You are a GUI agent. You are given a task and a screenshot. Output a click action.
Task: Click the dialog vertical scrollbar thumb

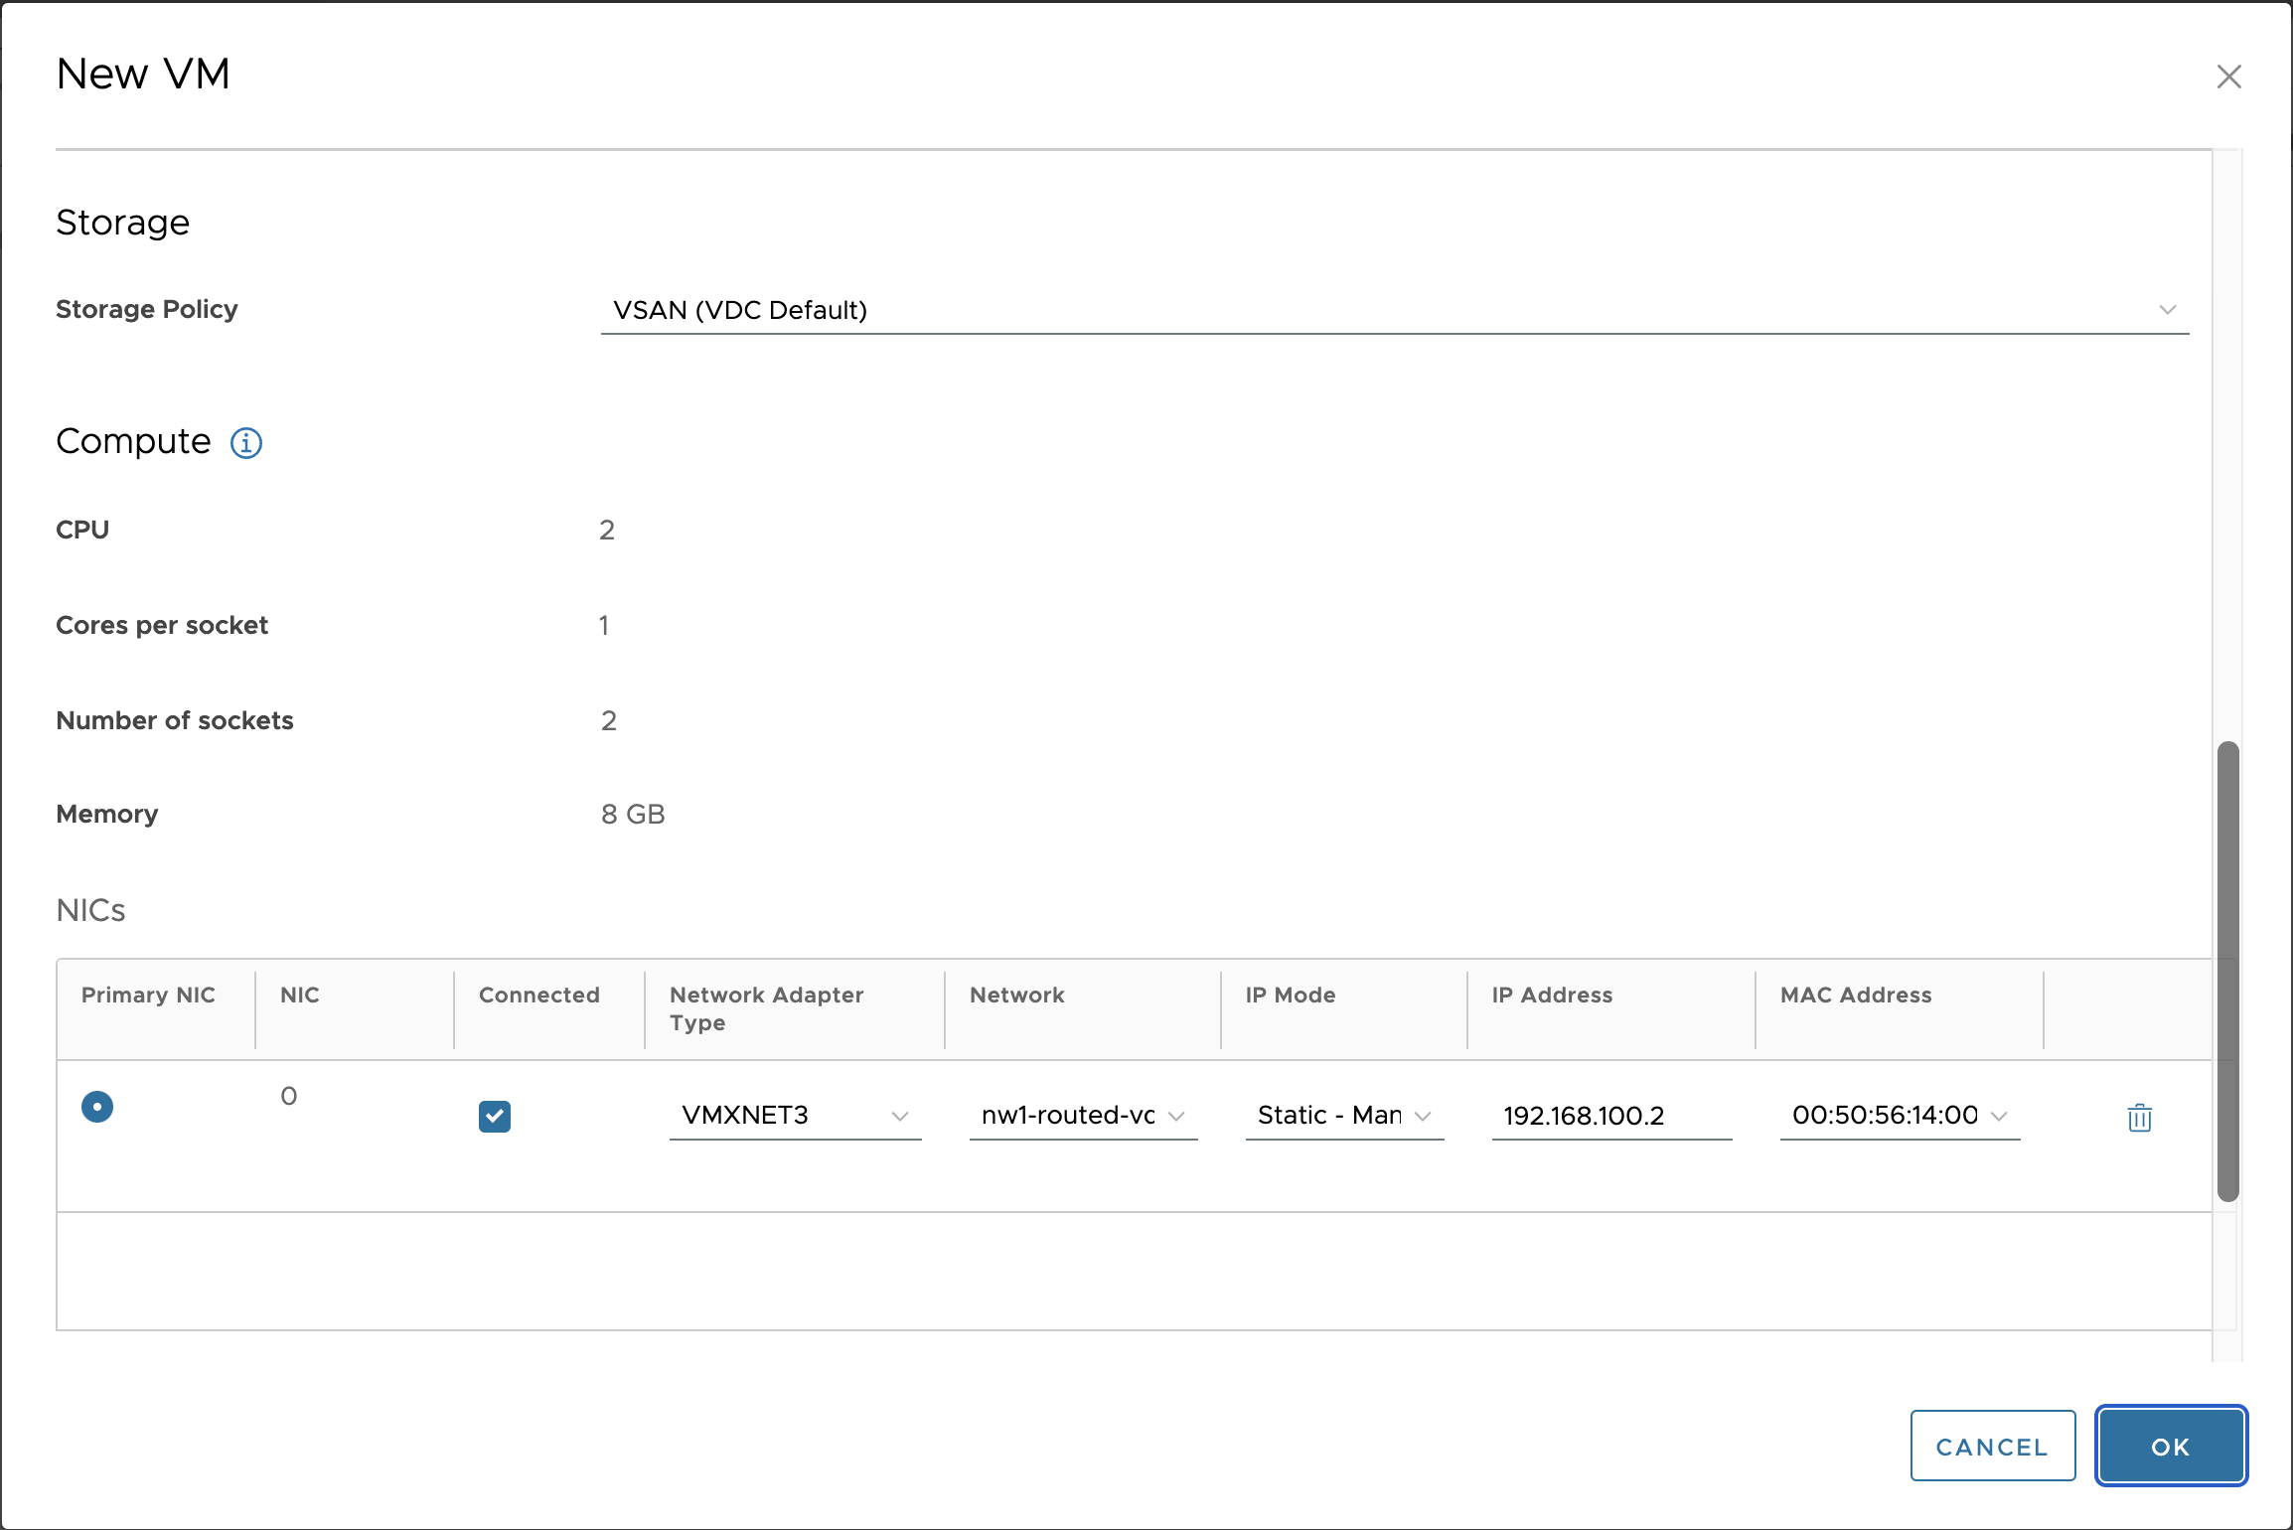pos(2227,971)
